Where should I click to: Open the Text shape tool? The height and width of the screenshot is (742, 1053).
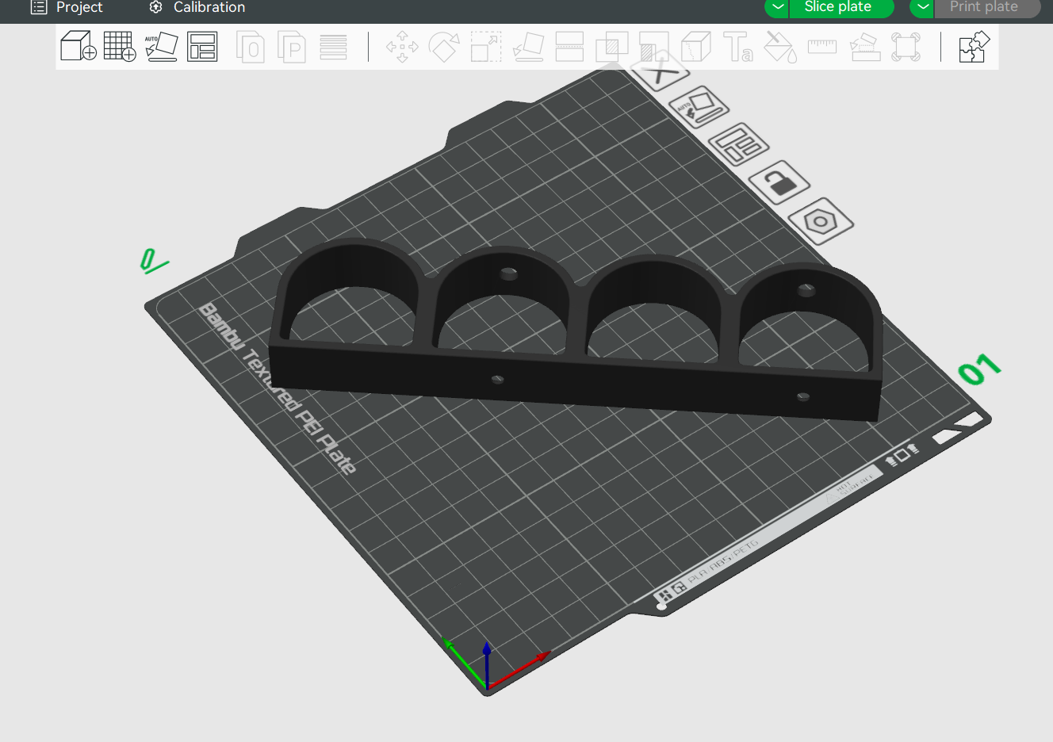pos(738,47)
